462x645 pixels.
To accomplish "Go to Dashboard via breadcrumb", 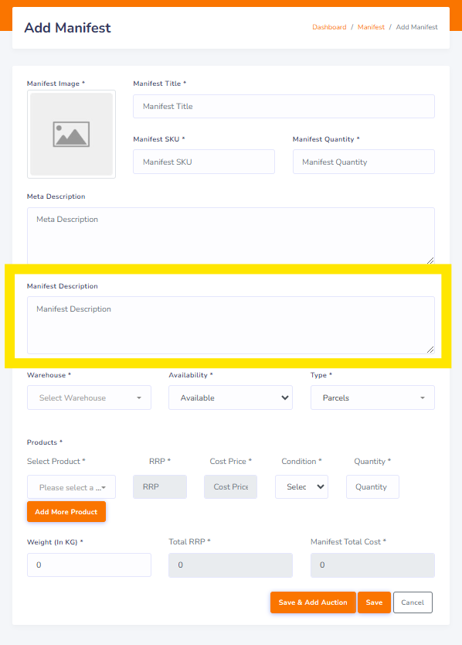I will (329, 27).
